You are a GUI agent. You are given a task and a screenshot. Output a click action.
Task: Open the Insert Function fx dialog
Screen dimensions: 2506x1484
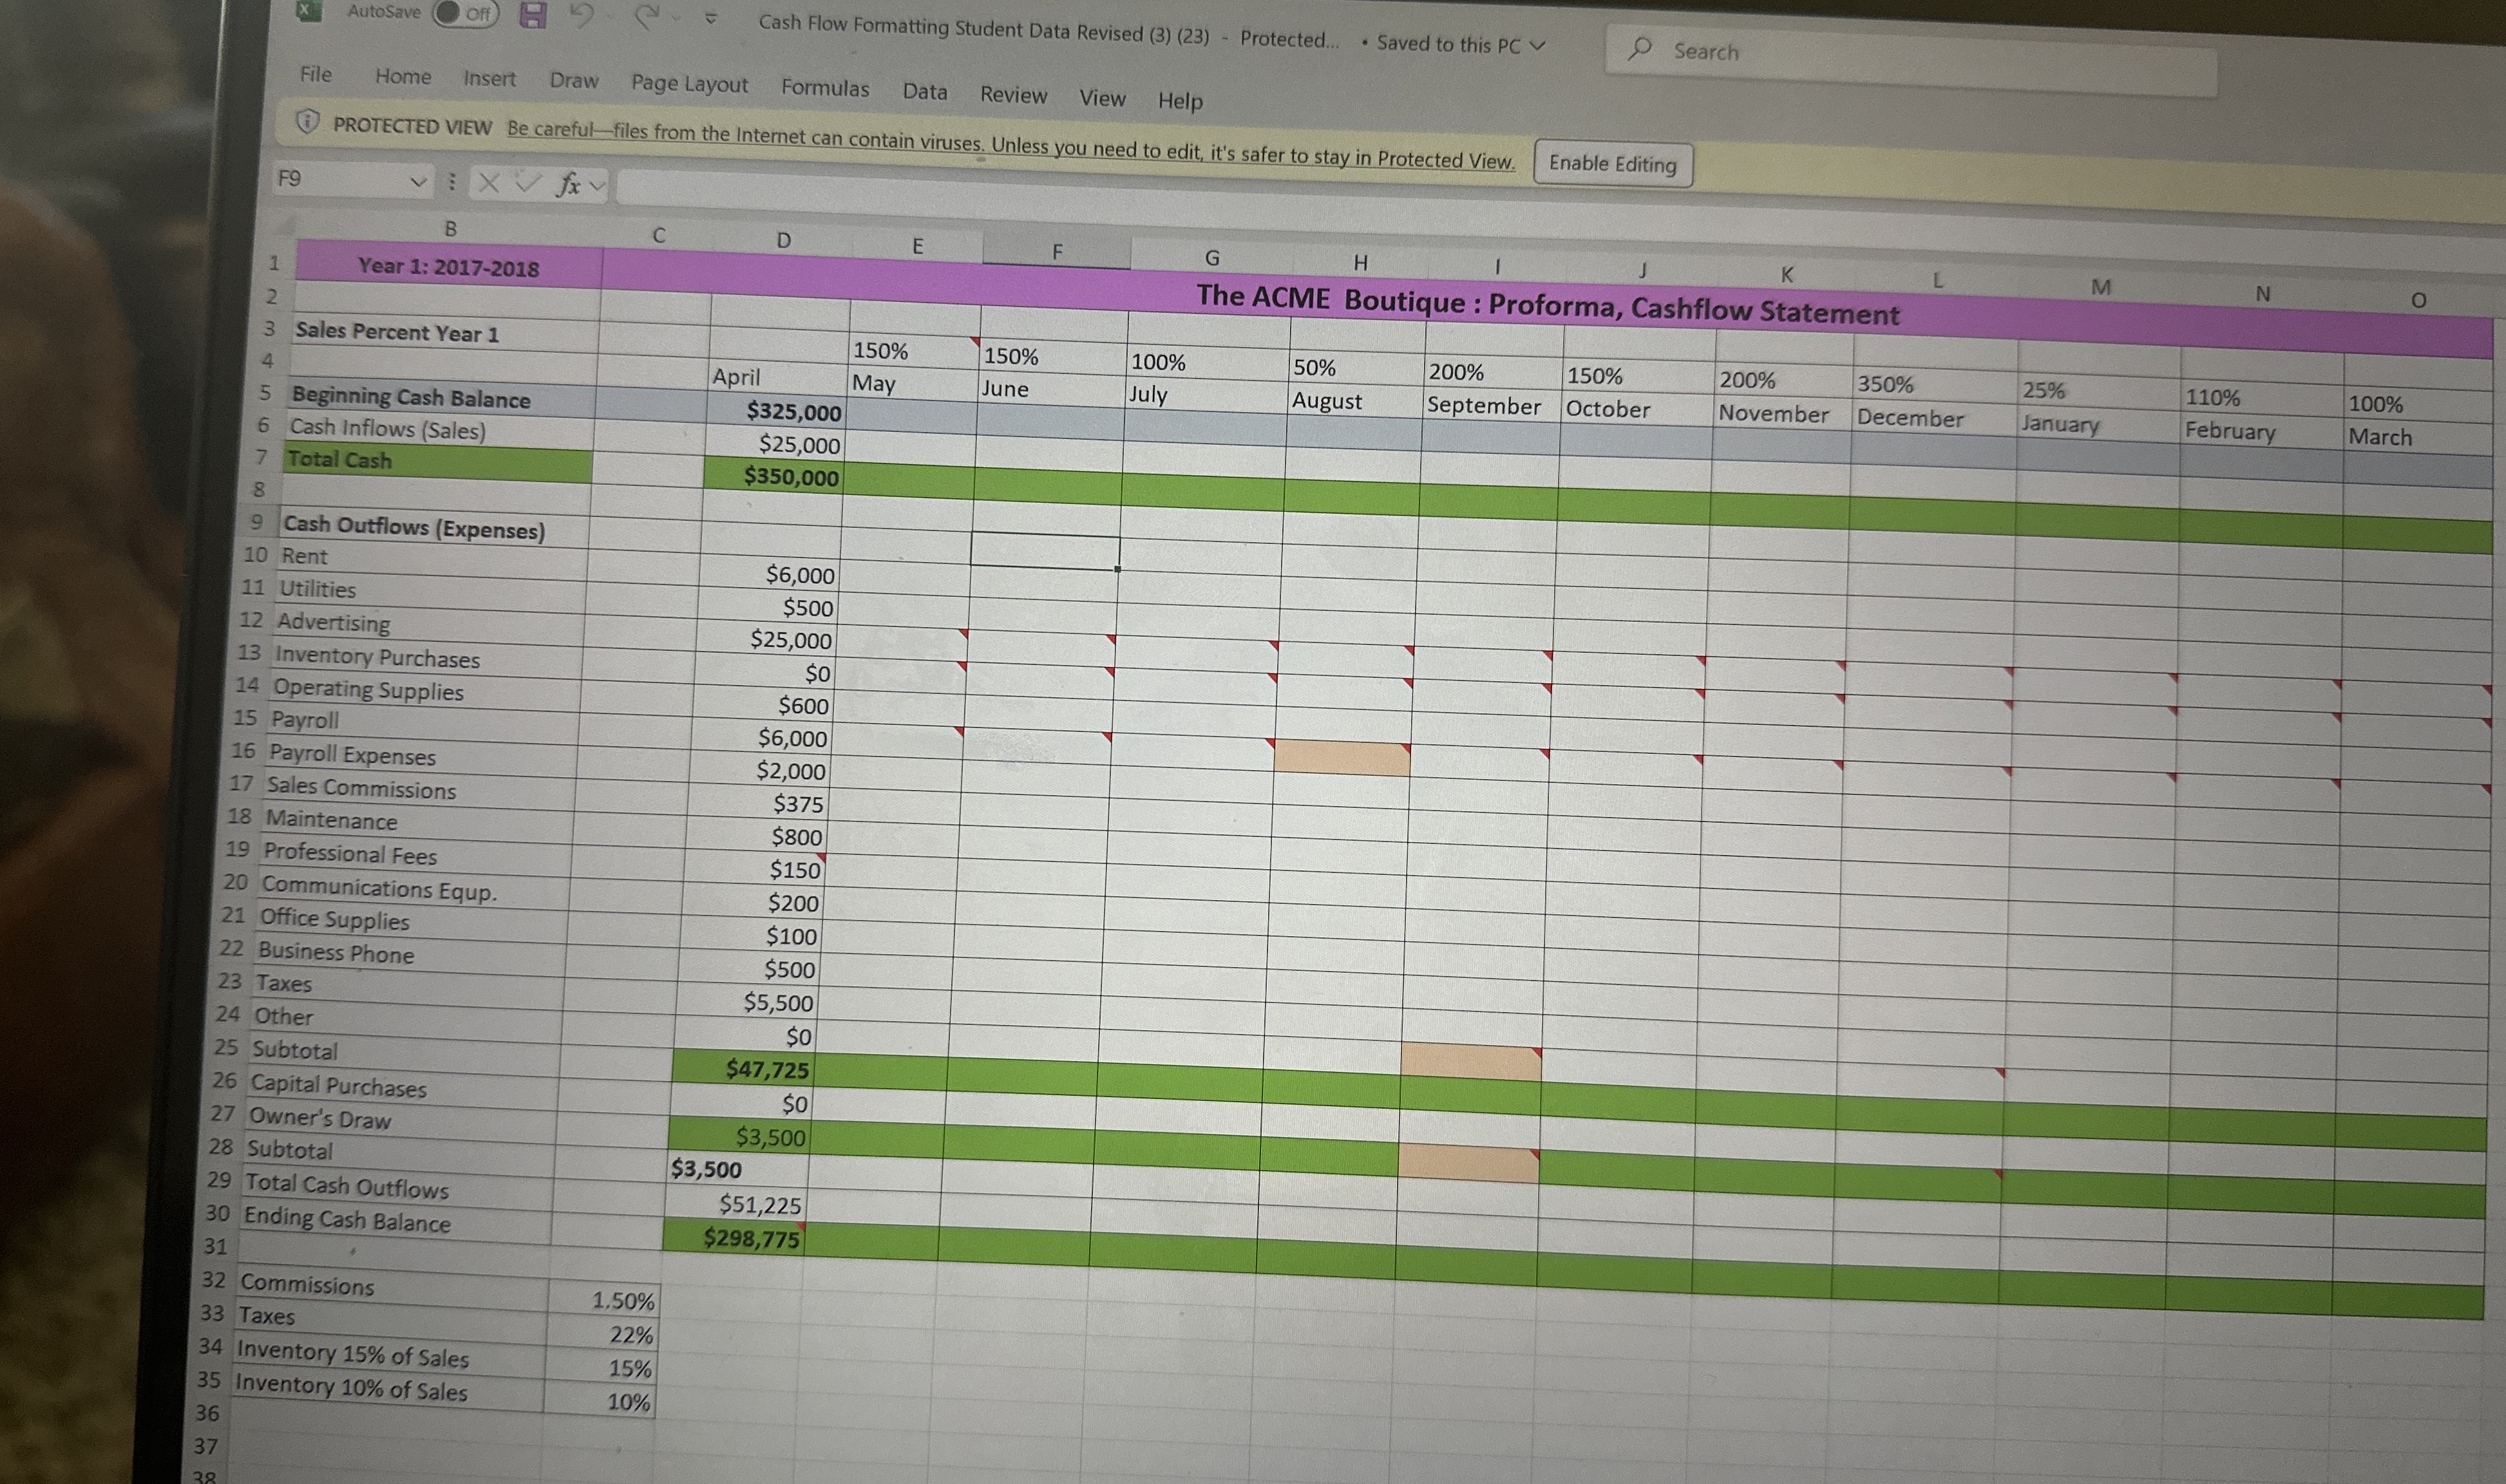tap(570, 185)
